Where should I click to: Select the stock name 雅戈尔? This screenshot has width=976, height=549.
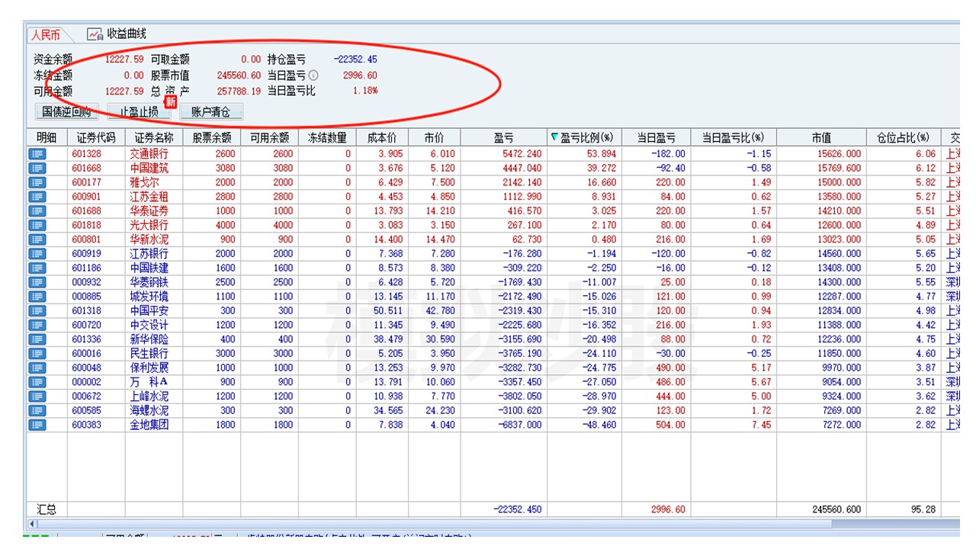(x=144, y=183)
